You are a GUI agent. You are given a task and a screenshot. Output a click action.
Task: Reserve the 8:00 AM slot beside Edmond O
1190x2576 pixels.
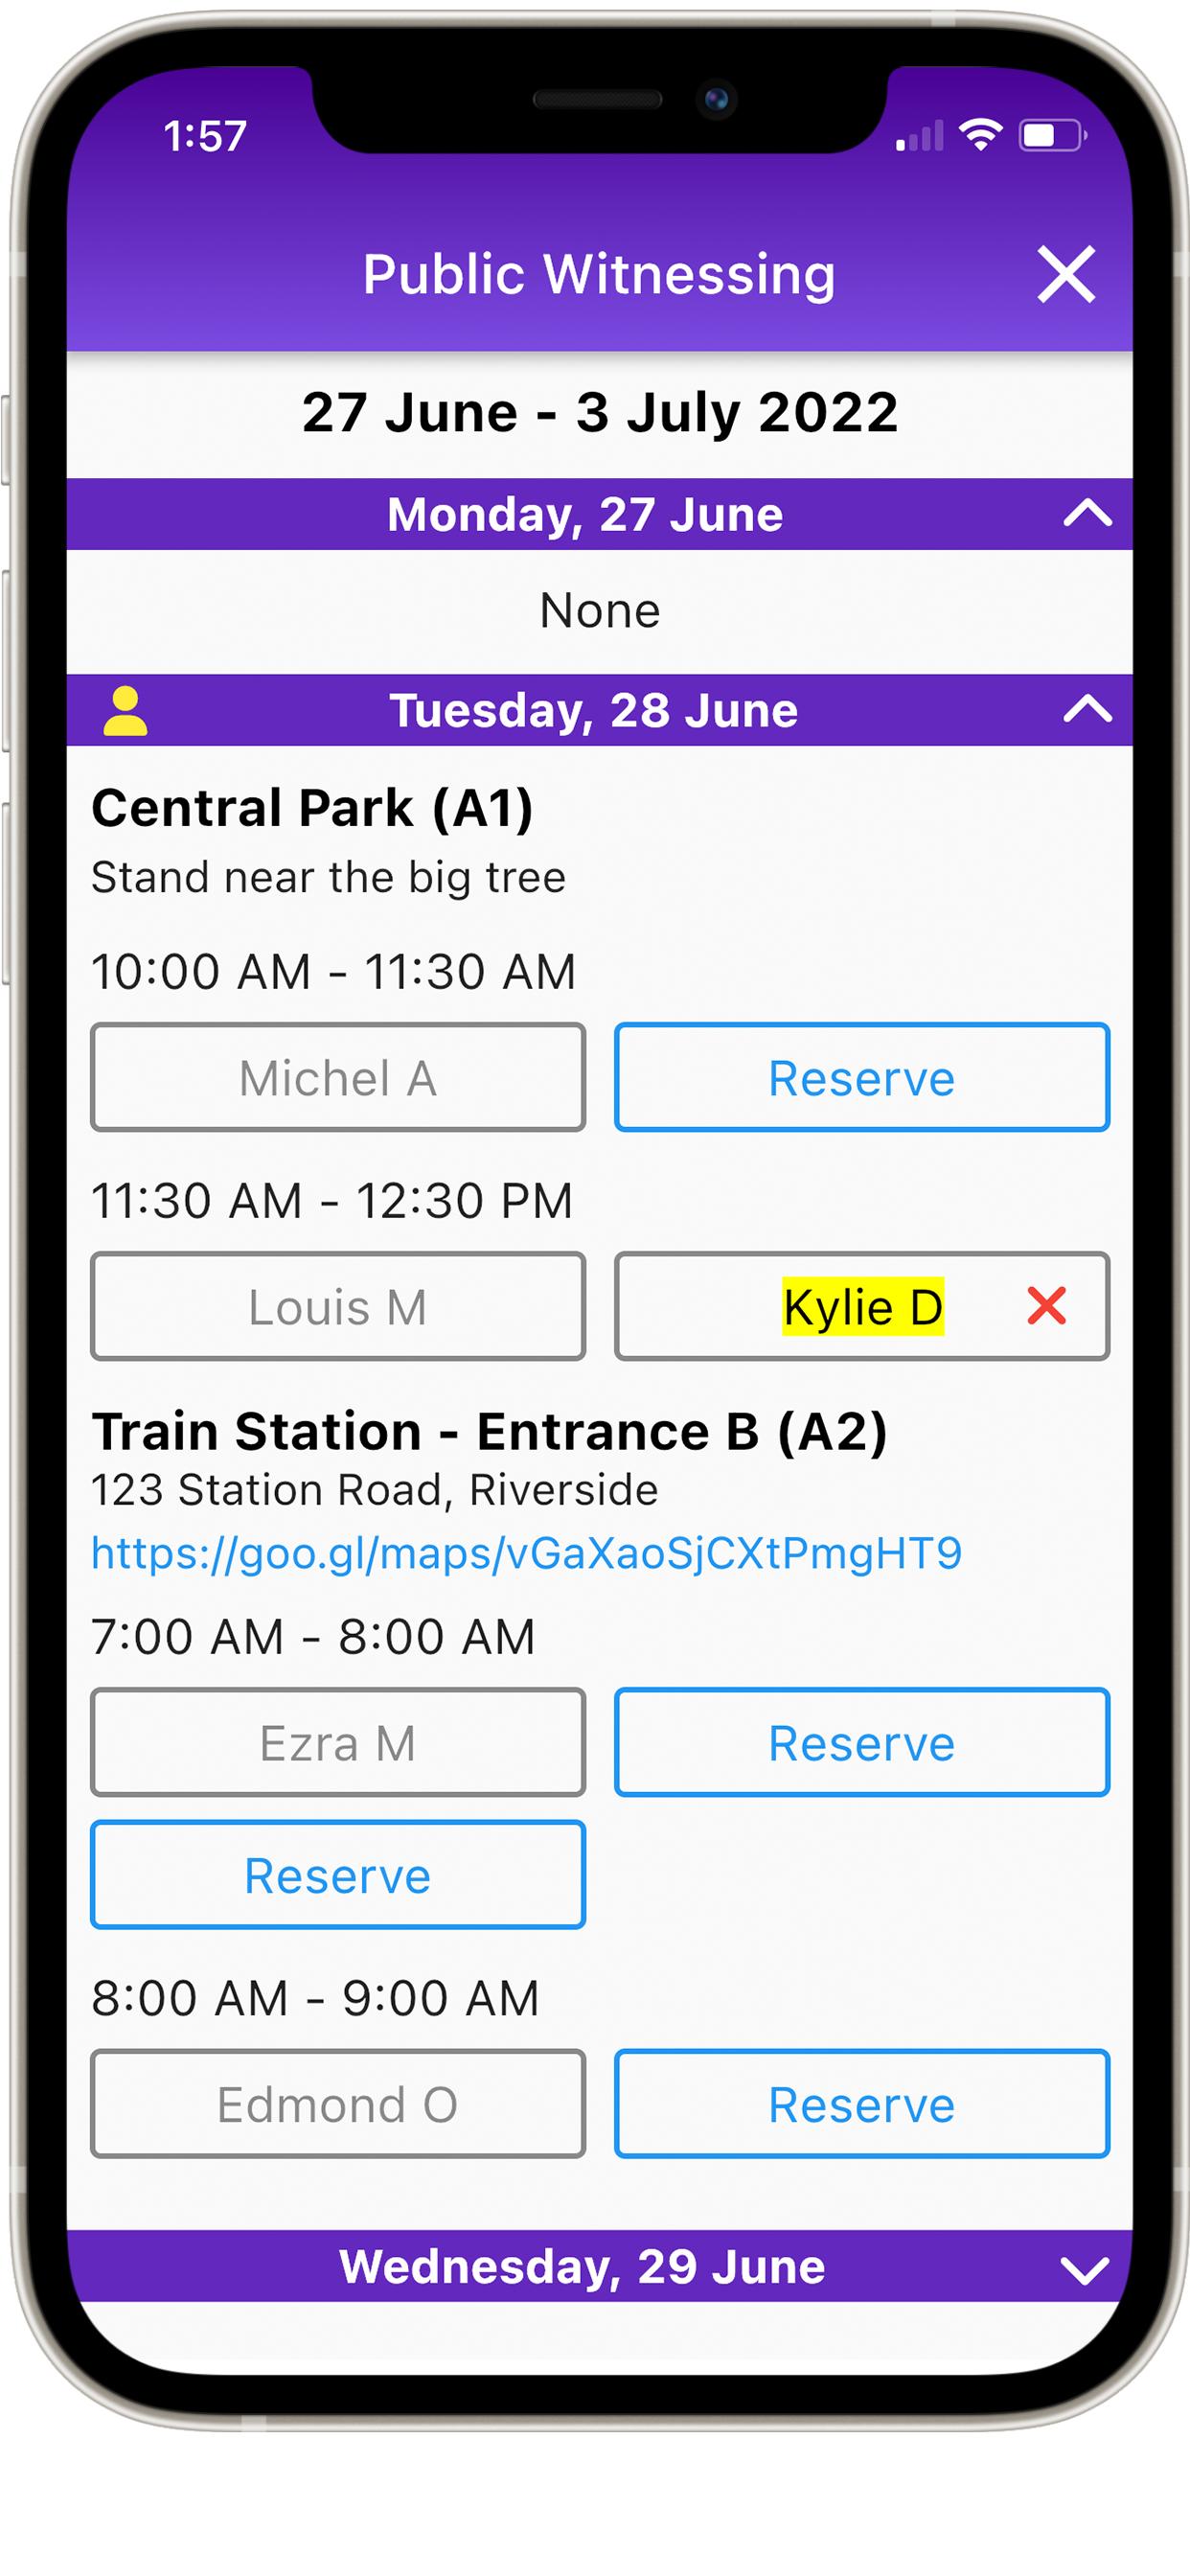(x=862, y=2103)
